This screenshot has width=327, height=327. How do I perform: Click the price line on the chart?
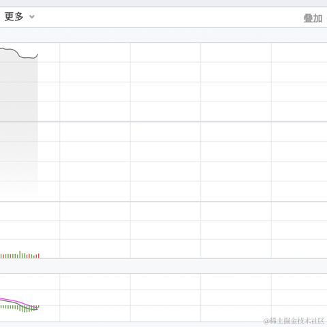[19, 53]
